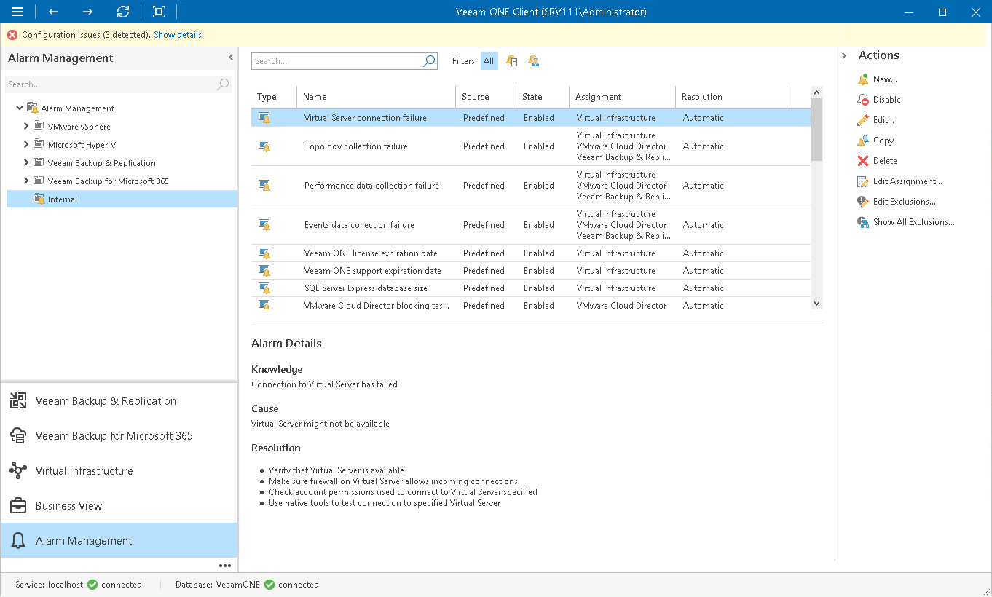992x597 pixels.
Task: Click the red configuration issues error icon
Action: point(12,35)
